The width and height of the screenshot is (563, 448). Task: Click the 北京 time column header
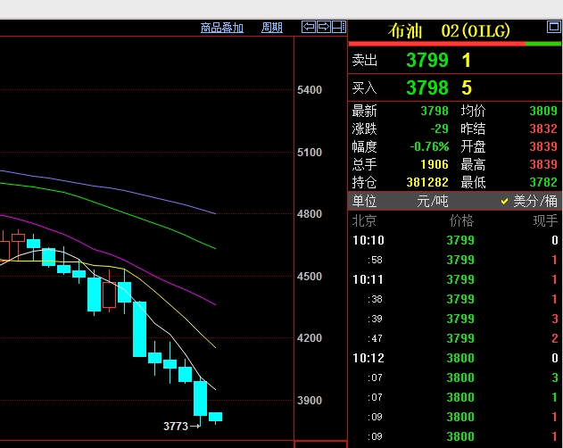364,221
